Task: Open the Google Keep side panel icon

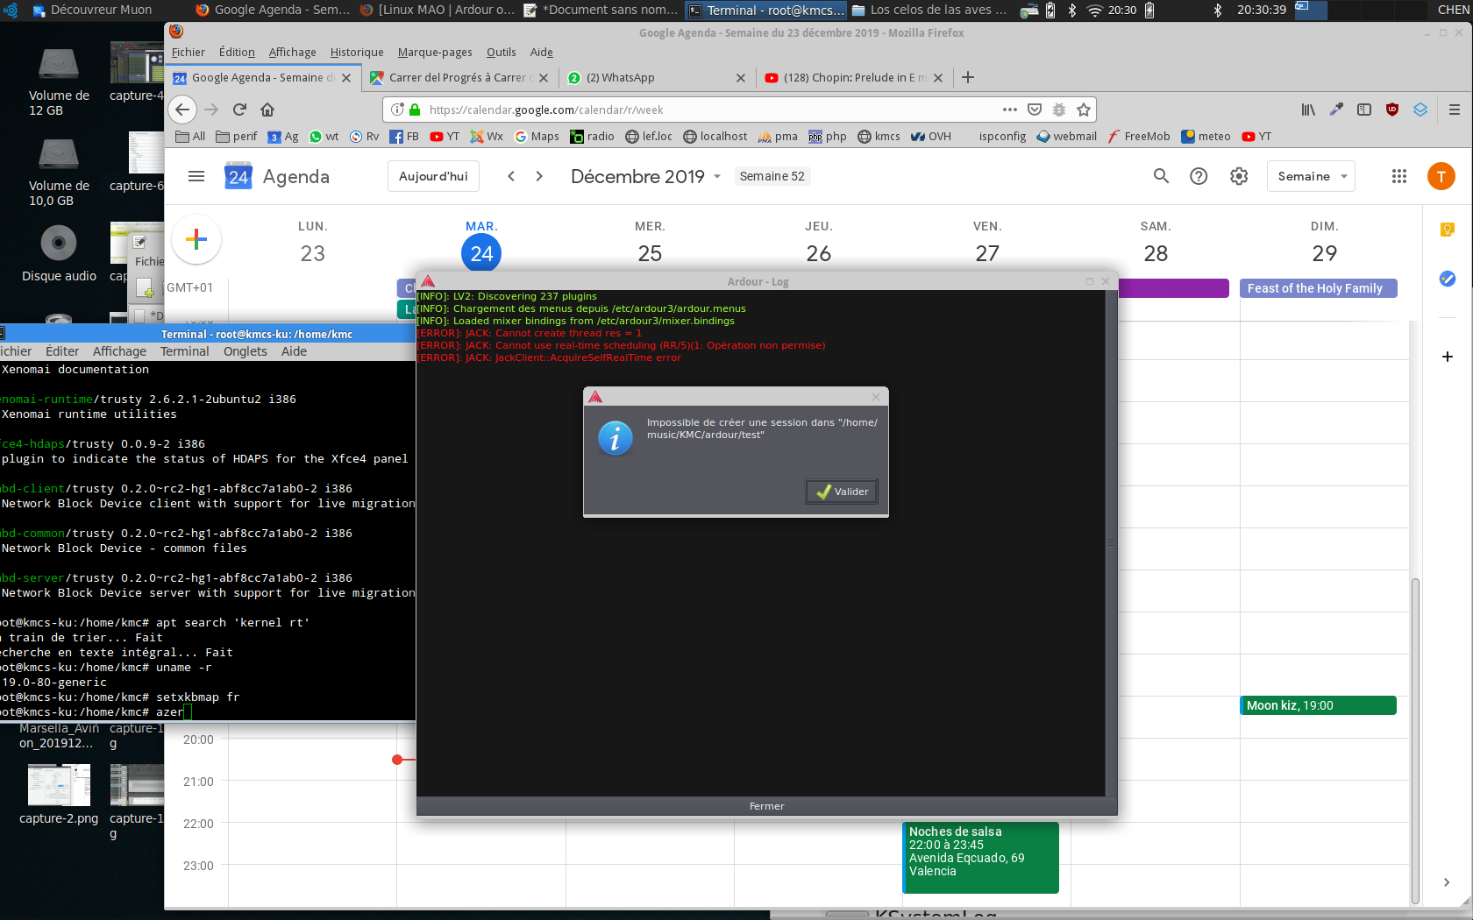Action: (1448, 230)
